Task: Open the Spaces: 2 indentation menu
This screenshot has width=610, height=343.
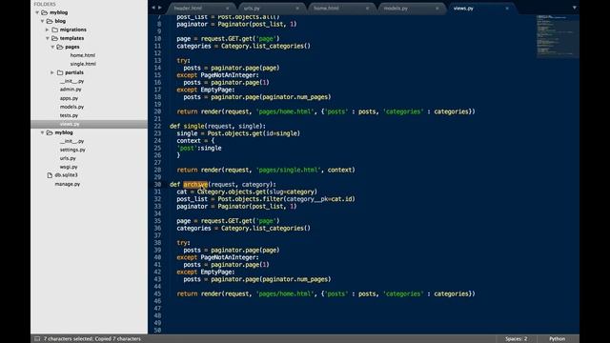Action: coord(517,339)
